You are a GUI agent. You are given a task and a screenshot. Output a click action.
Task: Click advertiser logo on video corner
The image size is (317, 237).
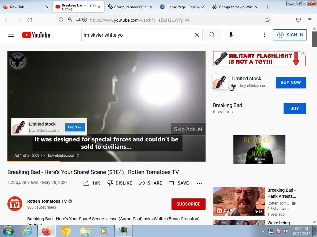(17, 61)
